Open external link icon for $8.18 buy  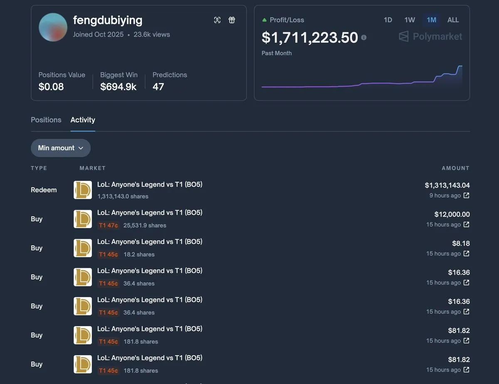click(466, 254)
